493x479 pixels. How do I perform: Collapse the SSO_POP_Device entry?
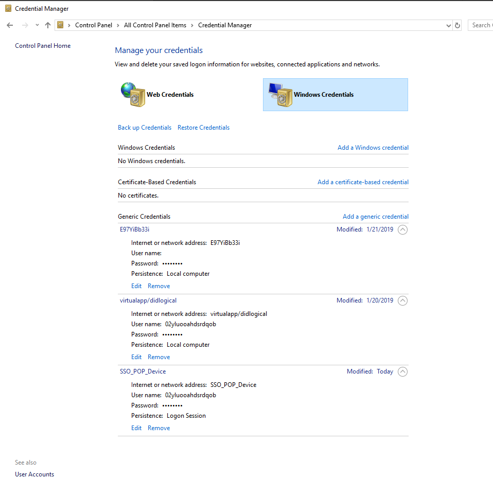pyautogui.click(x=402, y=372)
